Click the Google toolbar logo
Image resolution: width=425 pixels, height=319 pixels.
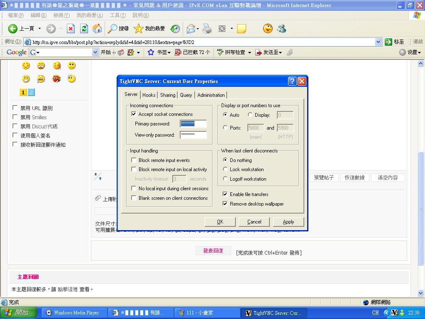point(17,52)
